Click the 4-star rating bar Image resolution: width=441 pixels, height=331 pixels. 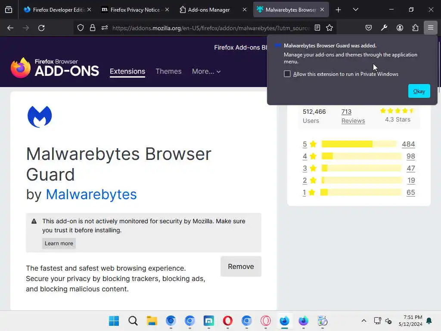click(x=362, y=156)
